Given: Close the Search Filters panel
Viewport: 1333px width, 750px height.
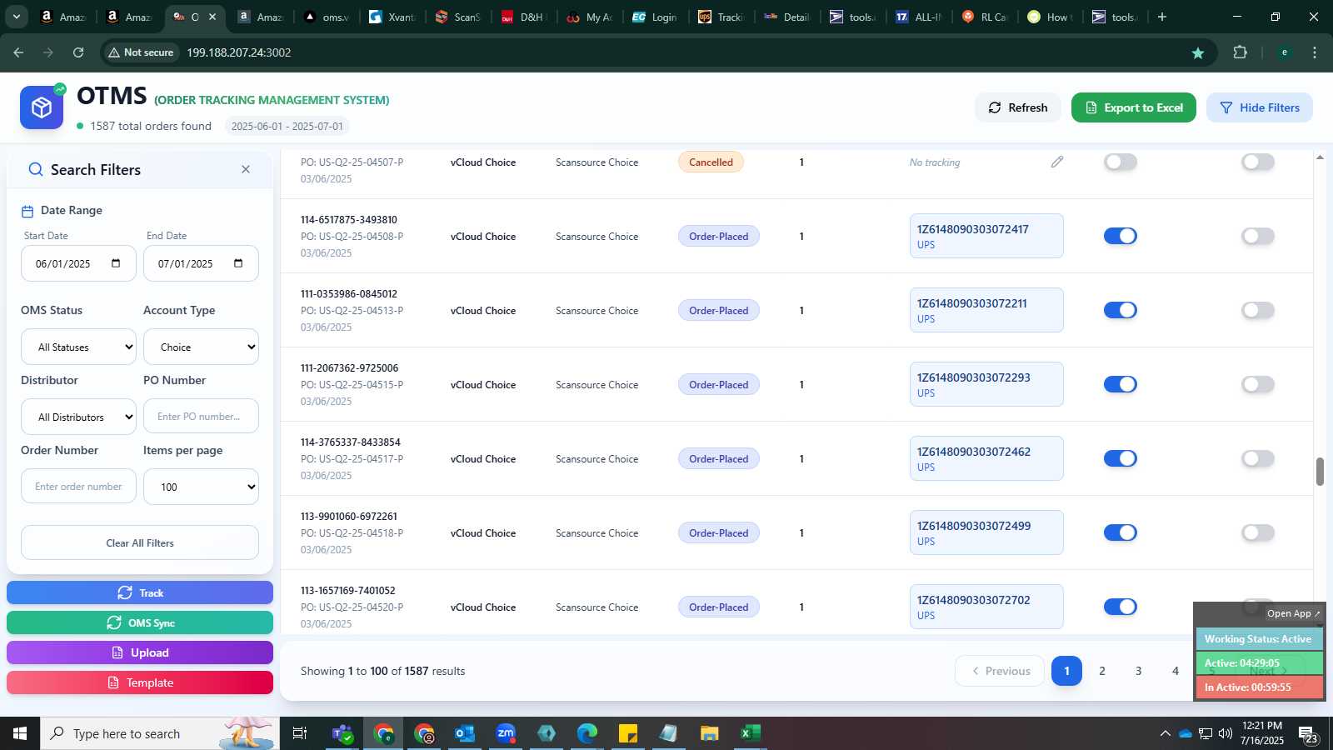Looking at the screenshot, I should [x=246, y=169].
